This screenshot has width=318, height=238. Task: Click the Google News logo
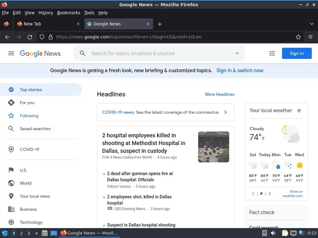pyautogui.click(x=40, y=53)
